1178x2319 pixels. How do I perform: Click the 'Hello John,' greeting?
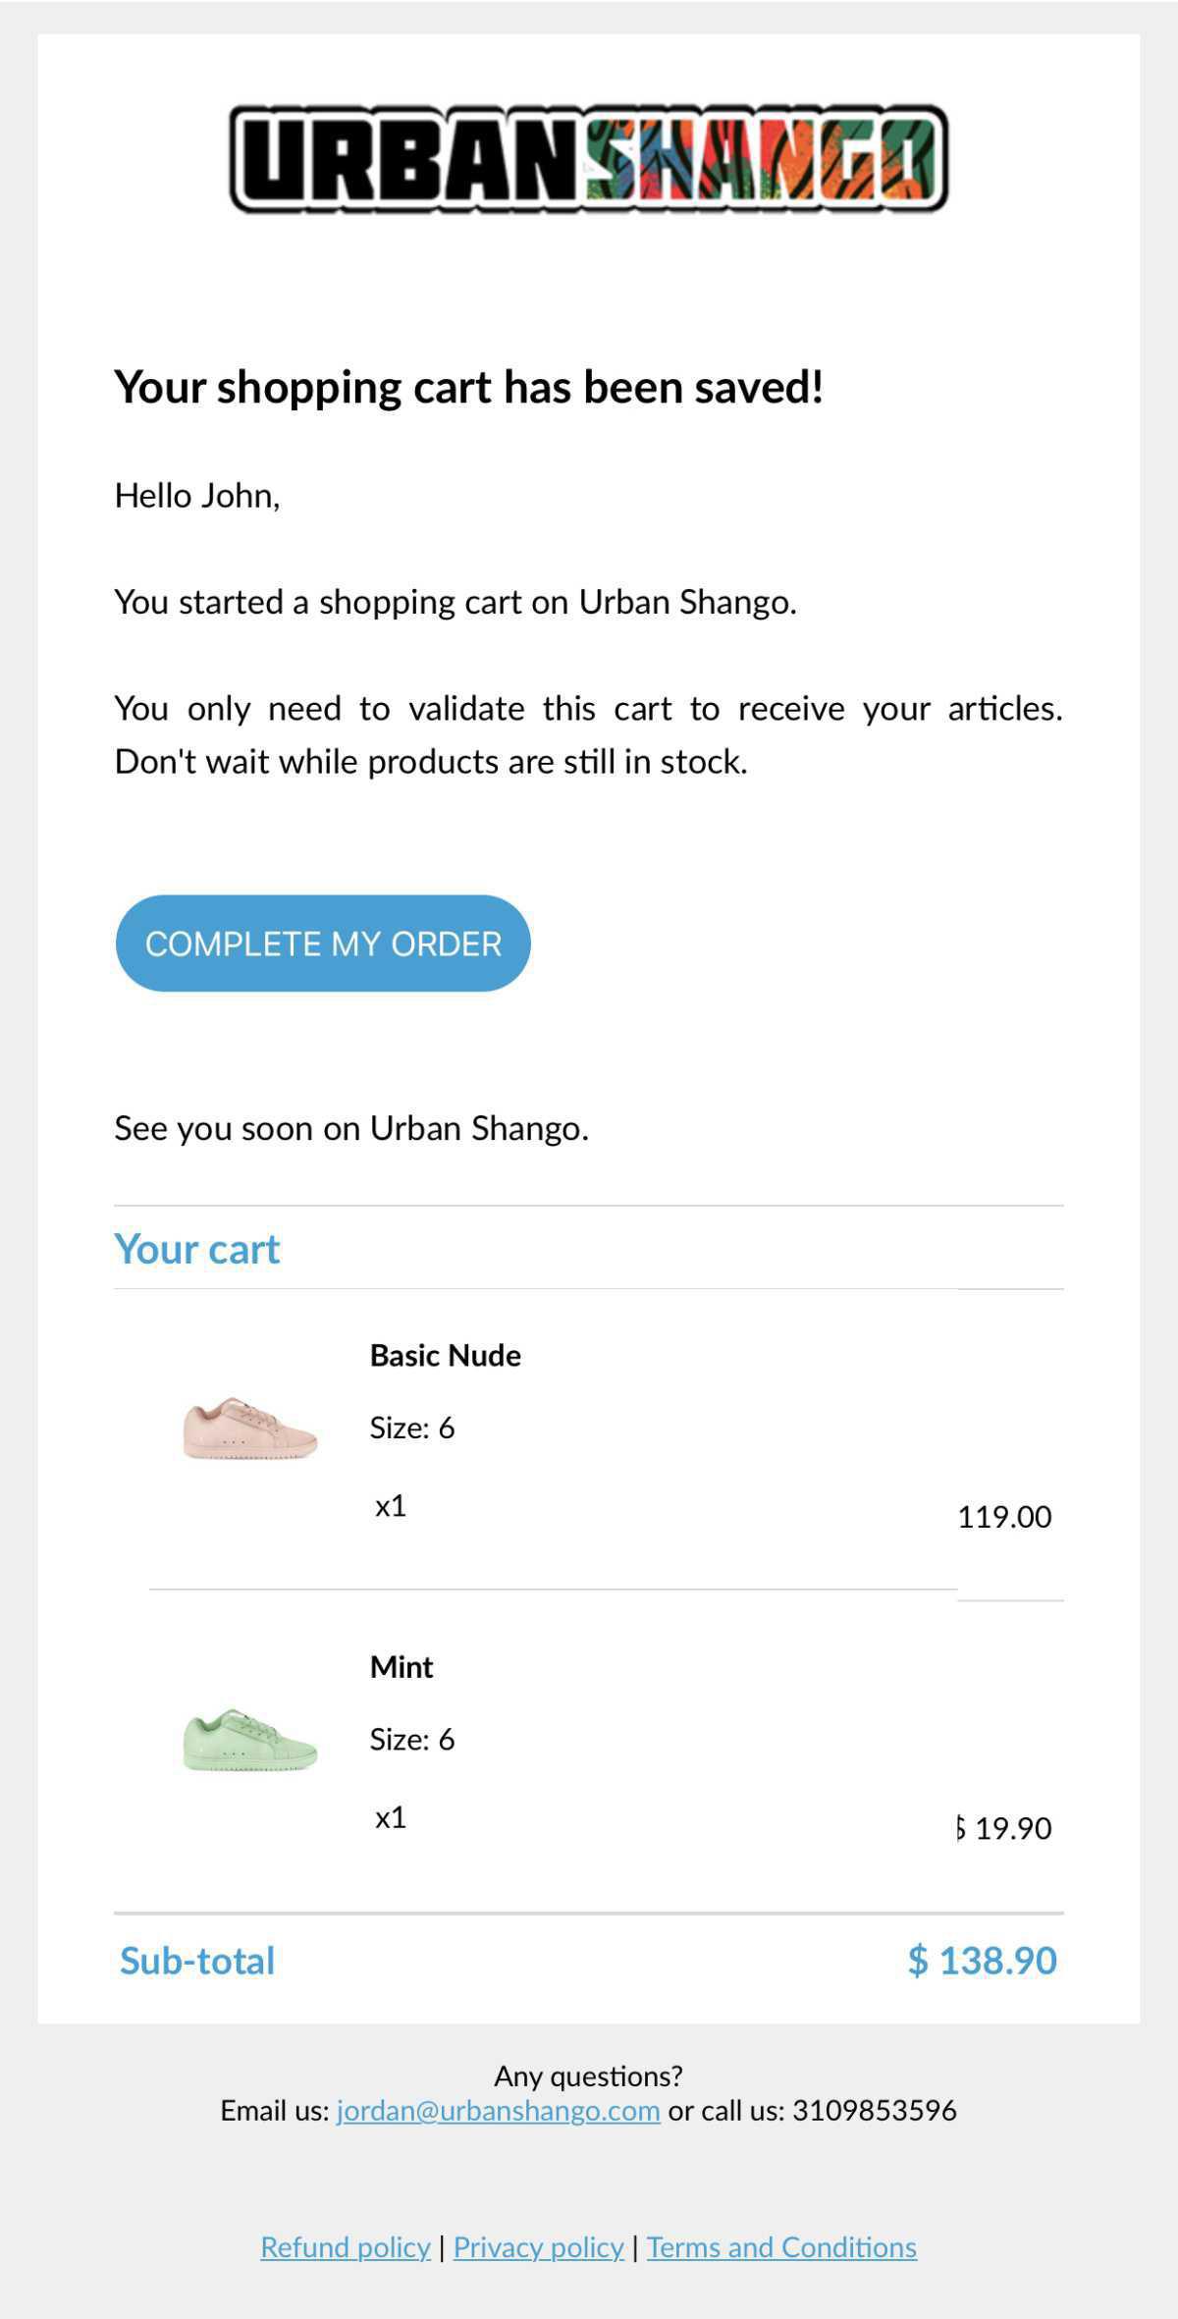tap(197, 496)
